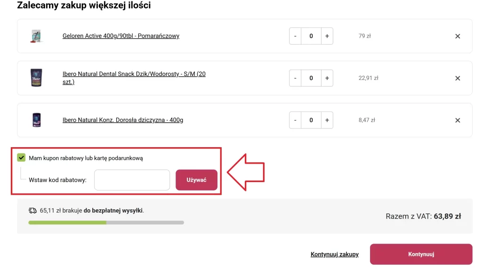
Task: Open Ibero Natural Konz. Dorosła dziczyzna link
Action: 123,120
